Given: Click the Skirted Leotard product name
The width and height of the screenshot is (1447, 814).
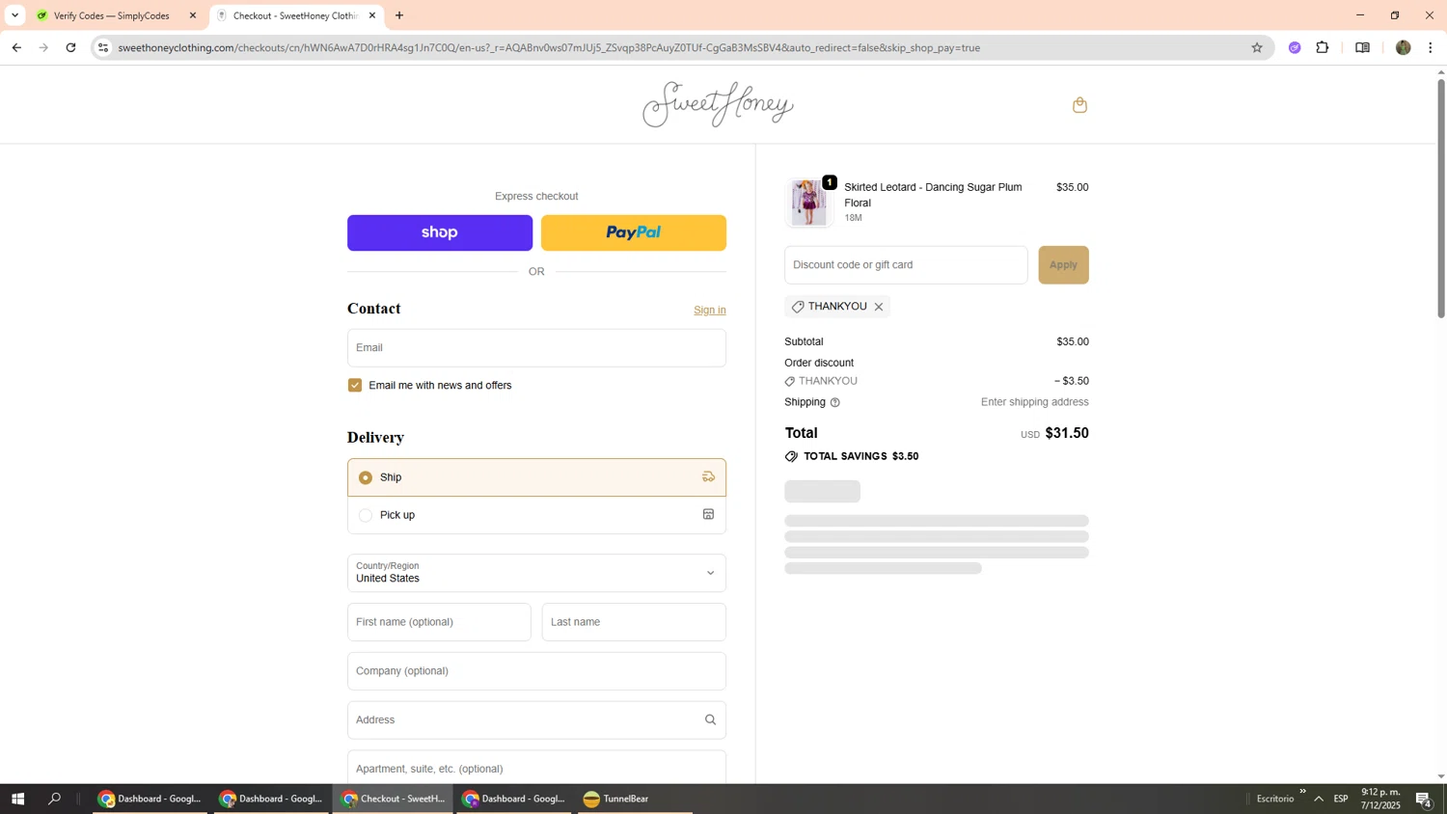Looking at the screenshot, I should point(933,195).
